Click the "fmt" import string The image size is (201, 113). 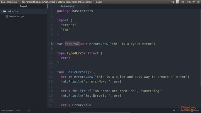point(66,30)
